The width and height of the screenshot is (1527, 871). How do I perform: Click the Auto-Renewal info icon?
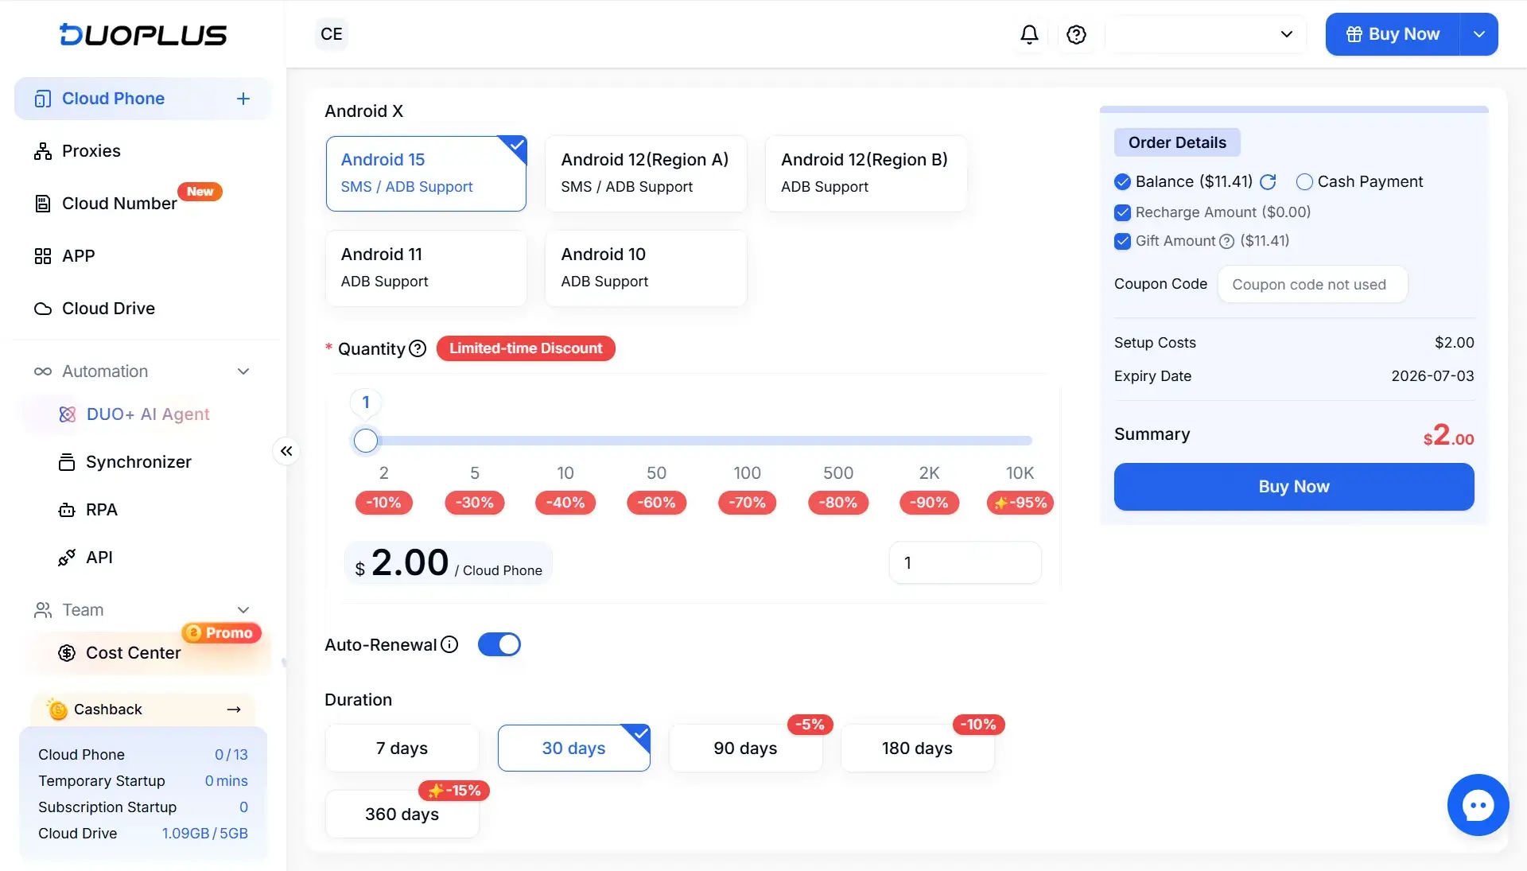(449, 644)
